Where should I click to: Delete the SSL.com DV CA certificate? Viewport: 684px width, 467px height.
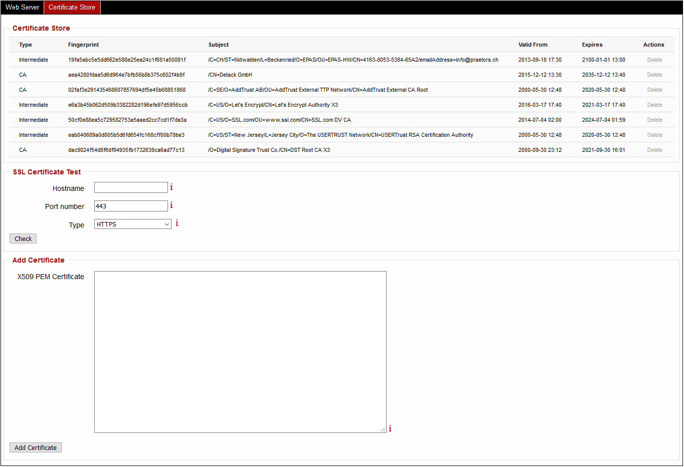[x=654, y=120]
